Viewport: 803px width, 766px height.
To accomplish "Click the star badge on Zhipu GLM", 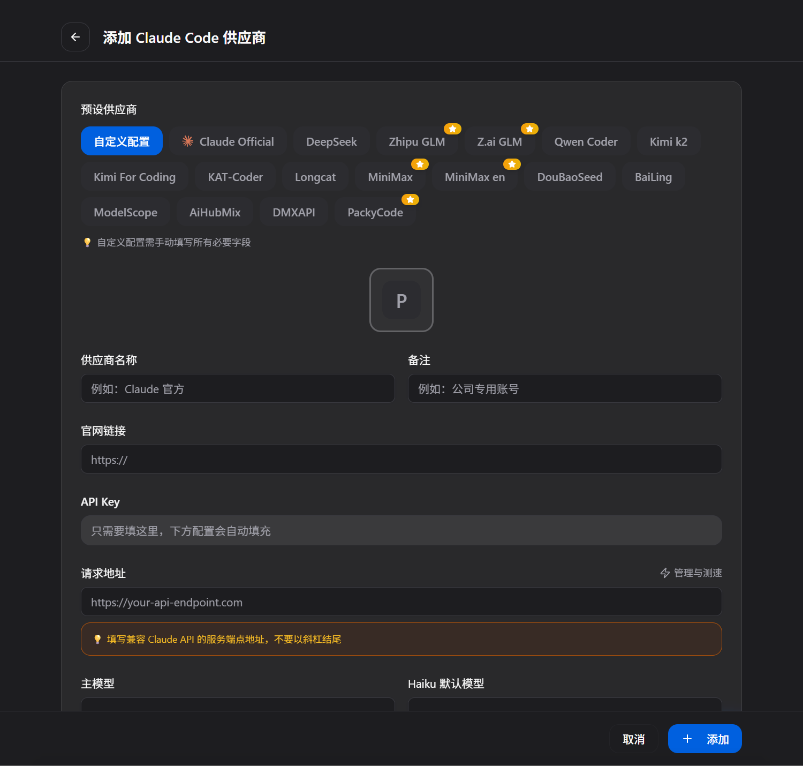I will (x=452, y=129).
